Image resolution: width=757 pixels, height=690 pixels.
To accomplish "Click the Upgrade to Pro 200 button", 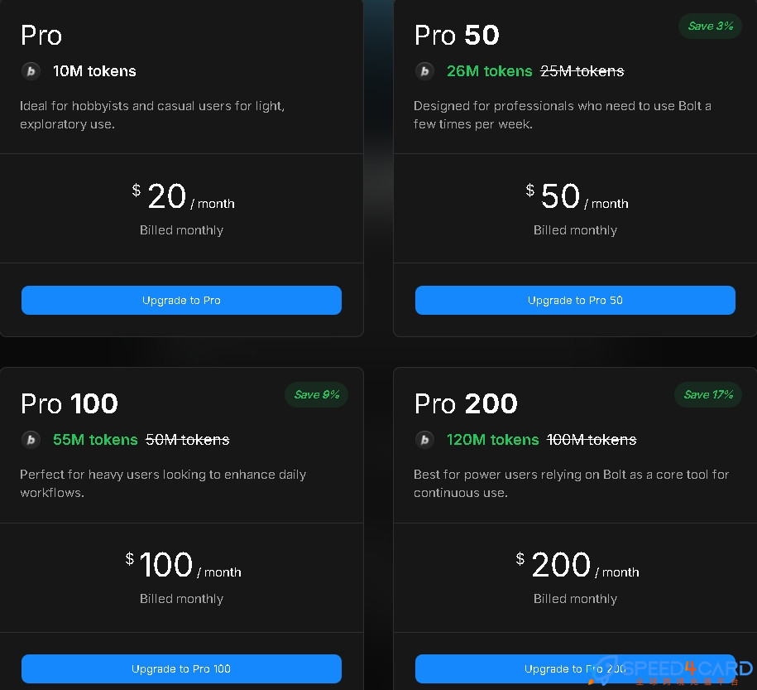I will pos(575,668).
